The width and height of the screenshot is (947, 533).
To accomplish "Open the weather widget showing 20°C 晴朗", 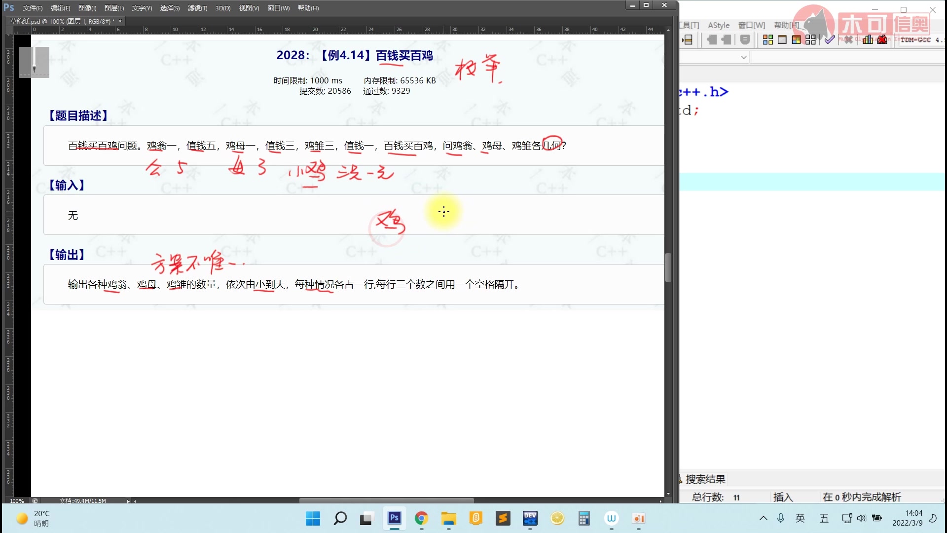I will click(34, 518).
